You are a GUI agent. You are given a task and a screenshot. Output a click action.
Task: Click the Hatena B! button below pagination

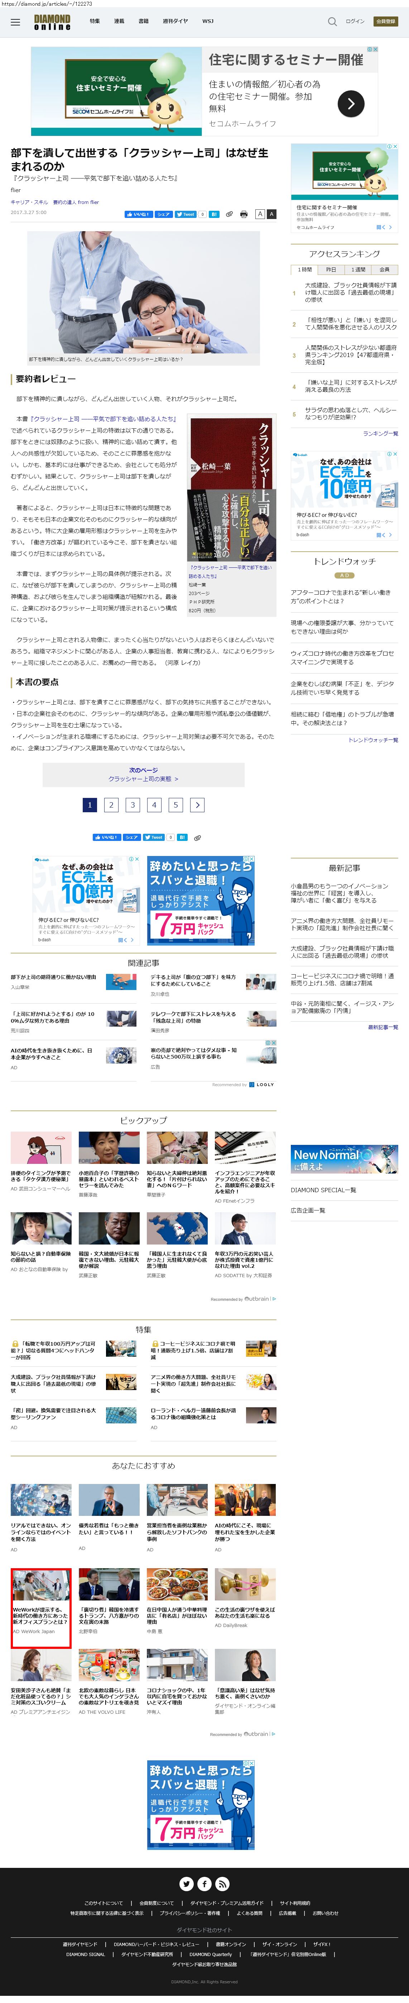click(182, 837)
